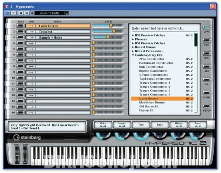221x173 pixels.
Task: Toggle mute on slot 16
Action: 21,112
